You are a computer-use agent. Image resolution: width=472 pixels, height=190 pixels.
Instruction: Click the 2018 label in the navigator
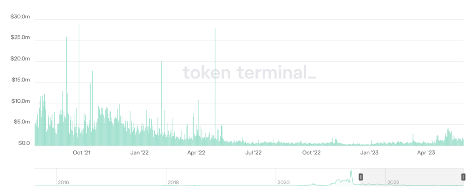[x=173, y=182]
